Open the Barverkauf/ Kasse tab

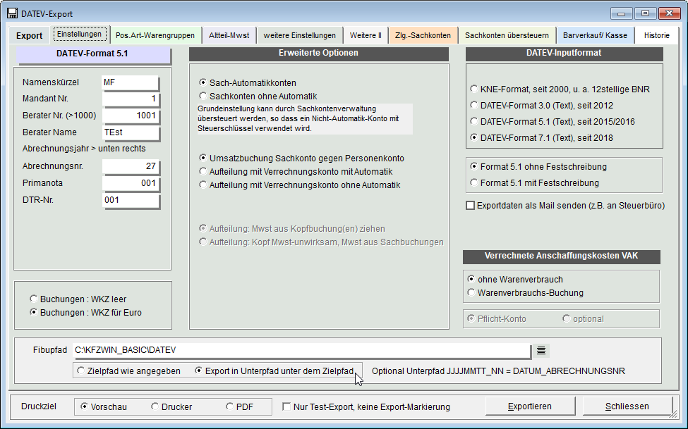(x=596, y=35)
